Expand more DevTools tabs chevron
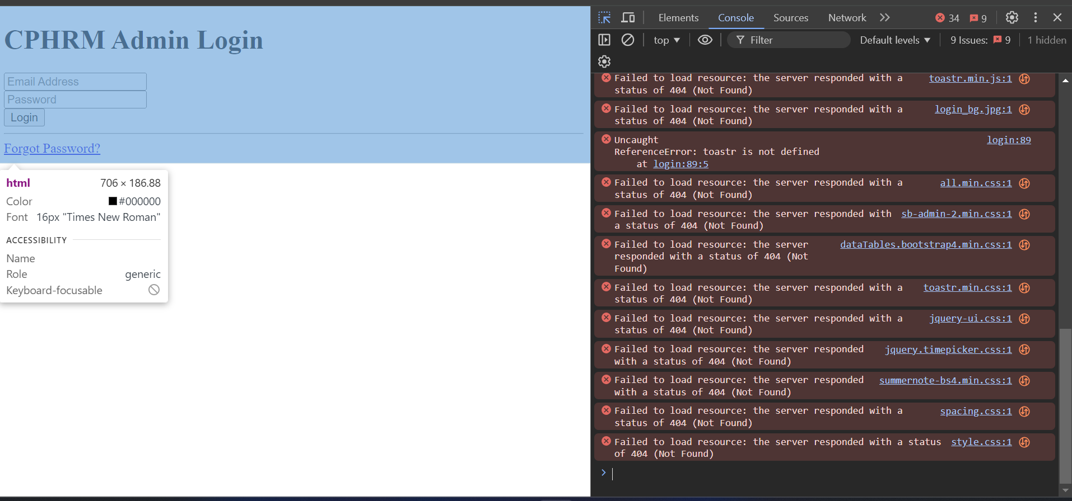Viewport: 1072px width, 501px height. click(x=885, y=18)
